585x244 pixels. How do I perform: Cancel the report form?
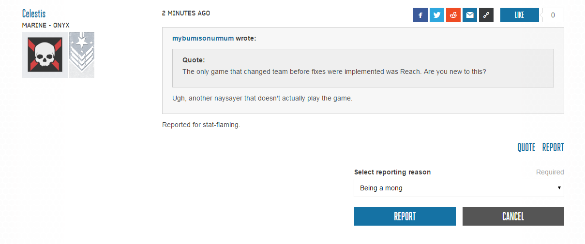513,216
